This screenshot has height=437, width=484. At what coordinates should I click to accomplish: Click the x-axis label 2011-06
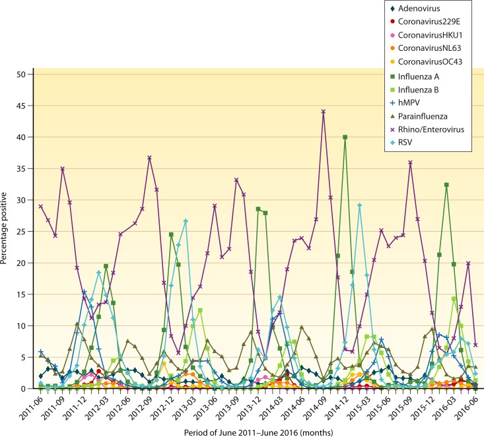point(32,408)
